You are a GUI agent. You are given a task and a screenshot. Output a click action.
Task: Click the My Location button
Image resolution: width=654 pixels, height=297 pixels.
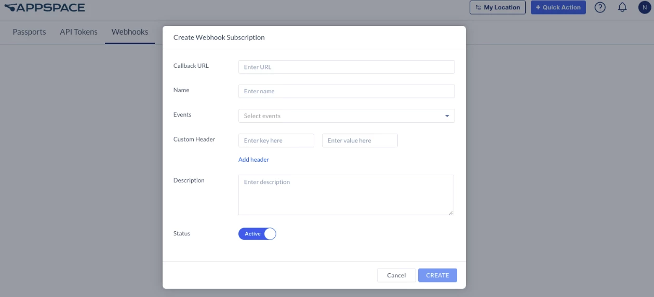pyautogui.click(x=498, y=7)
